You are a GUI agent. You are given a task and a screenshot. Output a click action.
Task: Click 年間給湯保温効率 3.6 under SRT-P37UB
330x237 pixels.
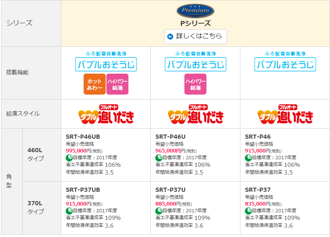click(x=90, y=225)
